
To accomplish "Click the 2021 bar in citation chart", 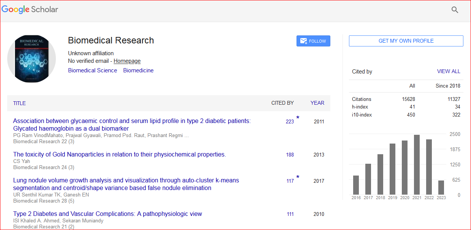I will (x=417, y=165).
